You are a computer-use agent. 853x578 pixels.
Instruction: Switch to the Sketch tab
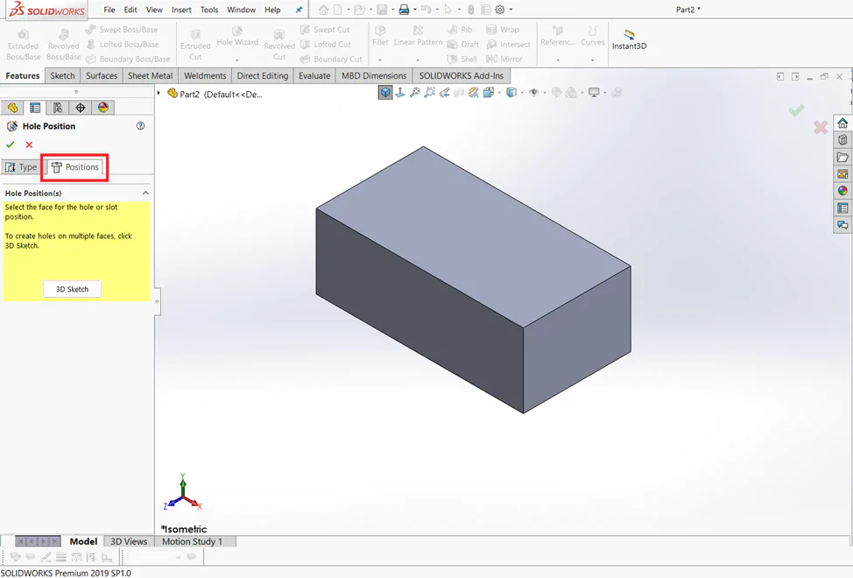pos(62,75)
